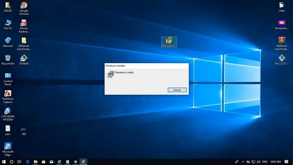Click the Windows Installer dialog title bar
Screen dimensions: 293x165
(146, 66)
